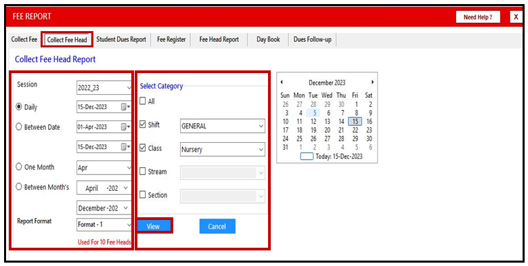The width and height of the screenshot is (528, 266).
Task: Select December 13 in the calendar
Action: click(x=328, y=122)
